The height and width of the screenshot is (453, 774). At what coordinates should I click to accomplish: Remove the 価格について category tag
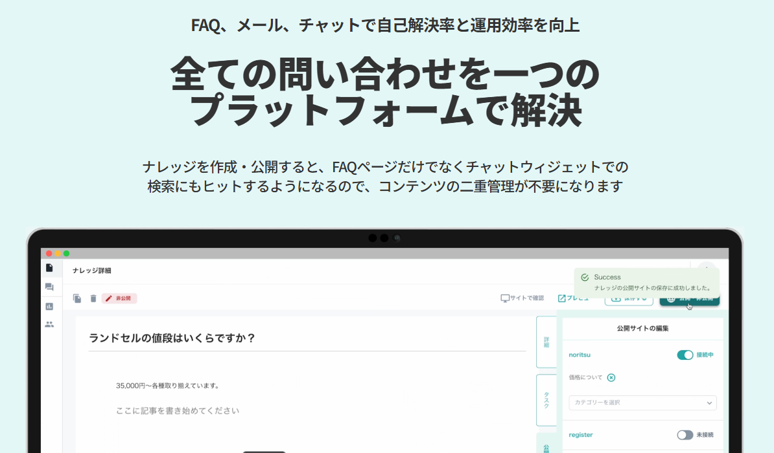tap(611, 377)
